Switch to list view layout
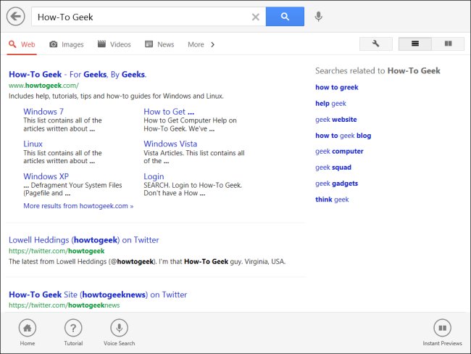This screenshot has width=471, height=354. [415, 44]
